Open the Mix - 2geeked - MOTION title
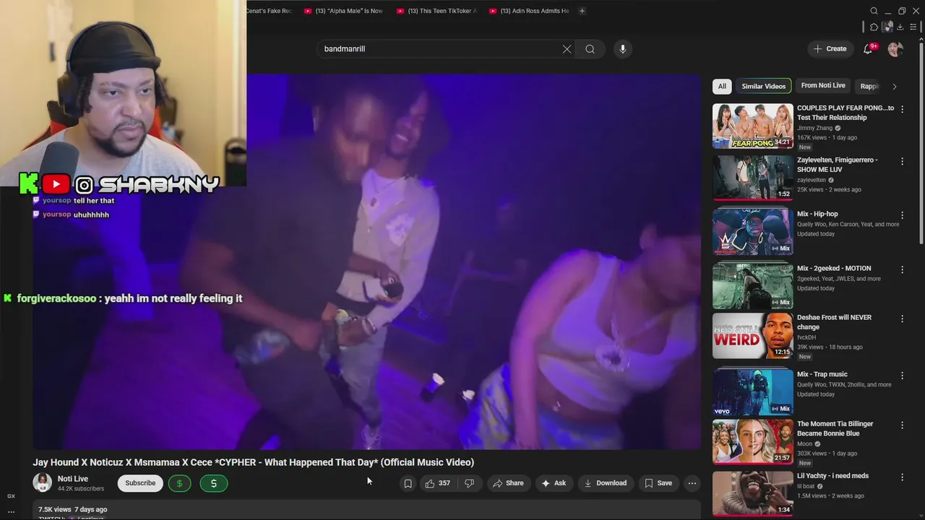This screenshot has width=925, height=520. click(x=834, y=269)
